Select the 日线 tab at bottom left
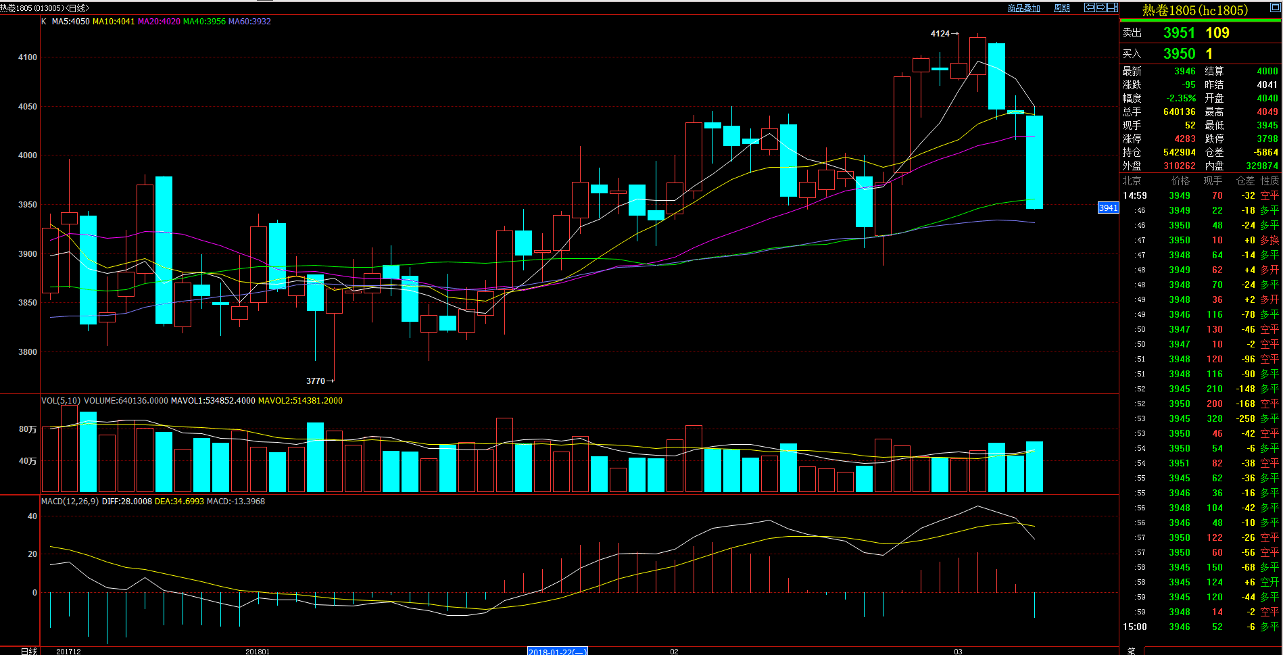This screenshot has width=1283, height=655. (28, 651)
